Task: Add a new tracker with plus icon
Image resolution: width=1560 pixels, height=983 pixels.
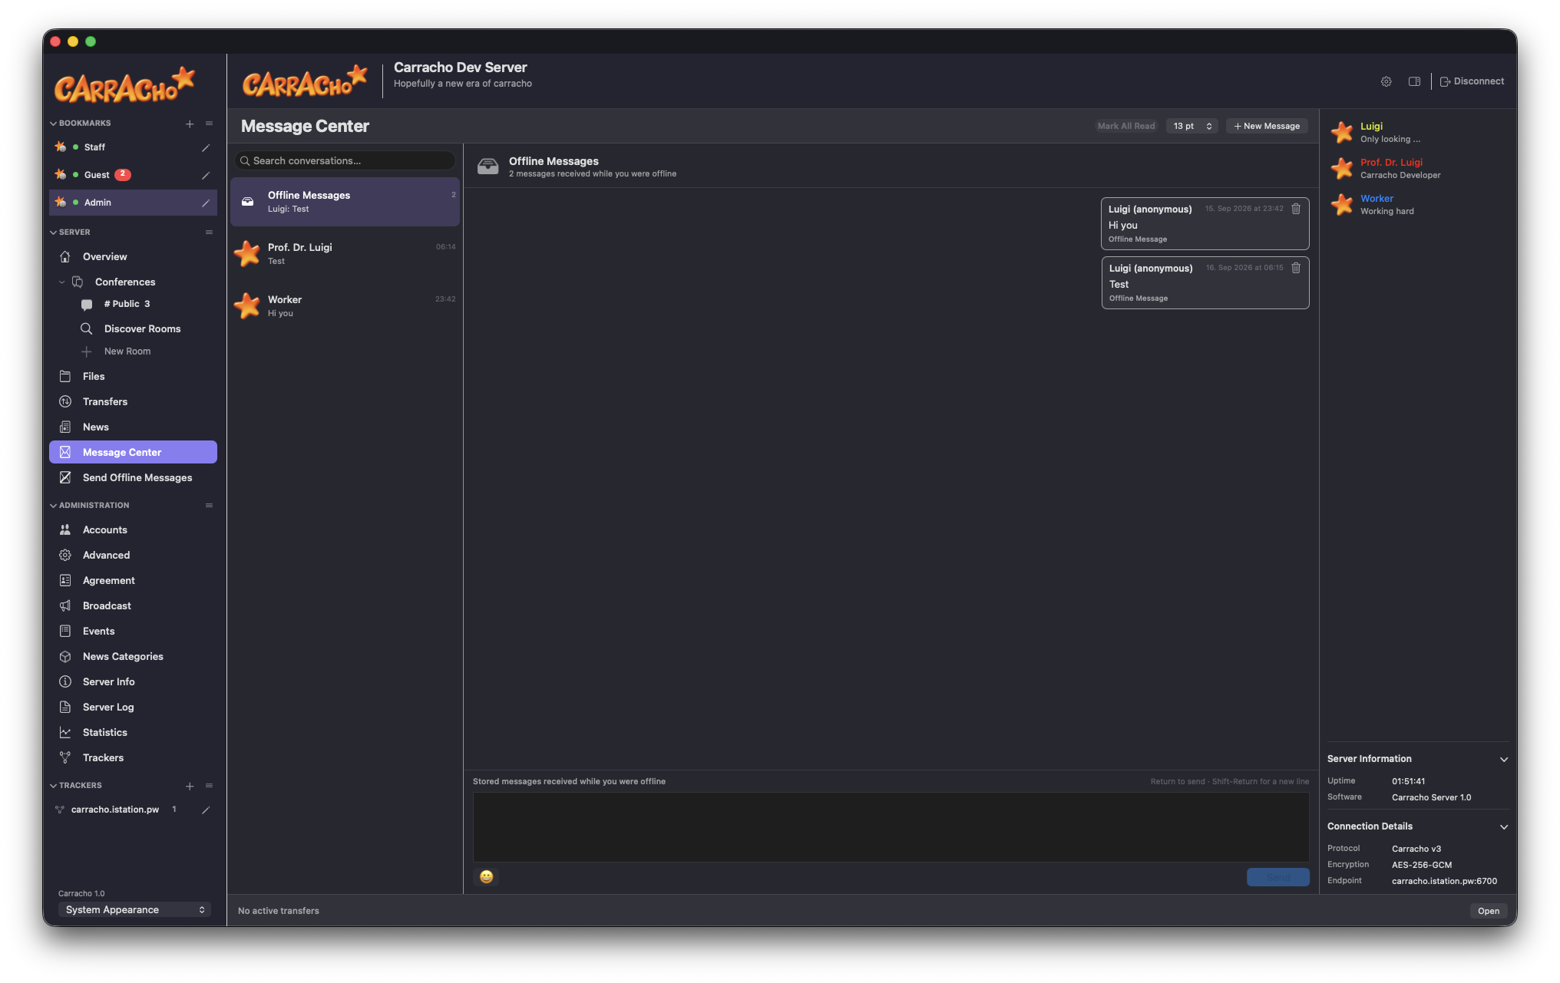Action: 190,786
